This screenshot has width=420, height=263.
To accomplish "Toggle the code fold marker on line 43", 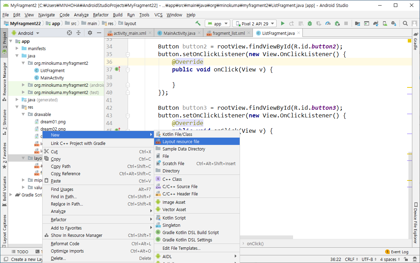I will click(x=128, y=116).
